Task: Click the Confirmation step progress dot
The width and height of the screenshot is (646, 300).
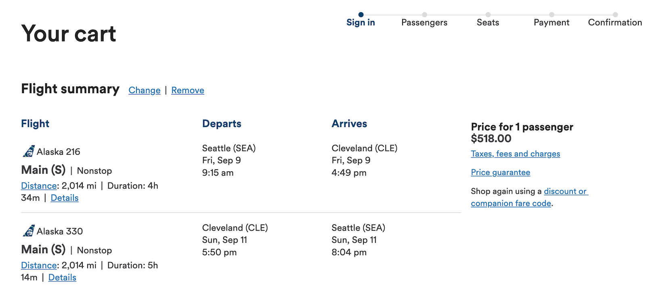Action: 615,15
